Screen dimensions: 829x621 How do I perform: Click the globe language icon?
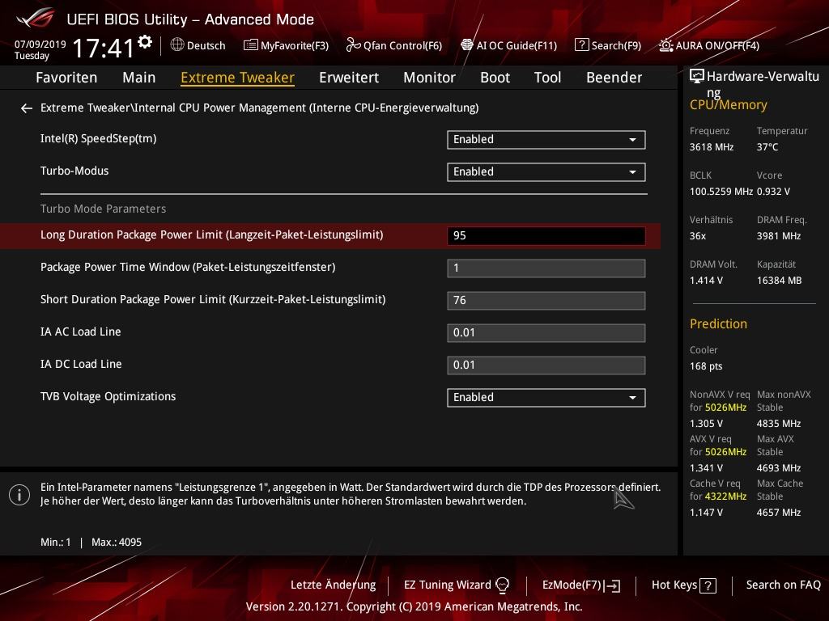177,45
